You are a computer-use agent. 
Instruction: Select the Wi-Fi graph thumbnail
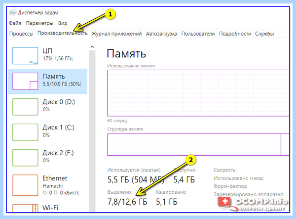pyautogui.click(x=25, y=208)
